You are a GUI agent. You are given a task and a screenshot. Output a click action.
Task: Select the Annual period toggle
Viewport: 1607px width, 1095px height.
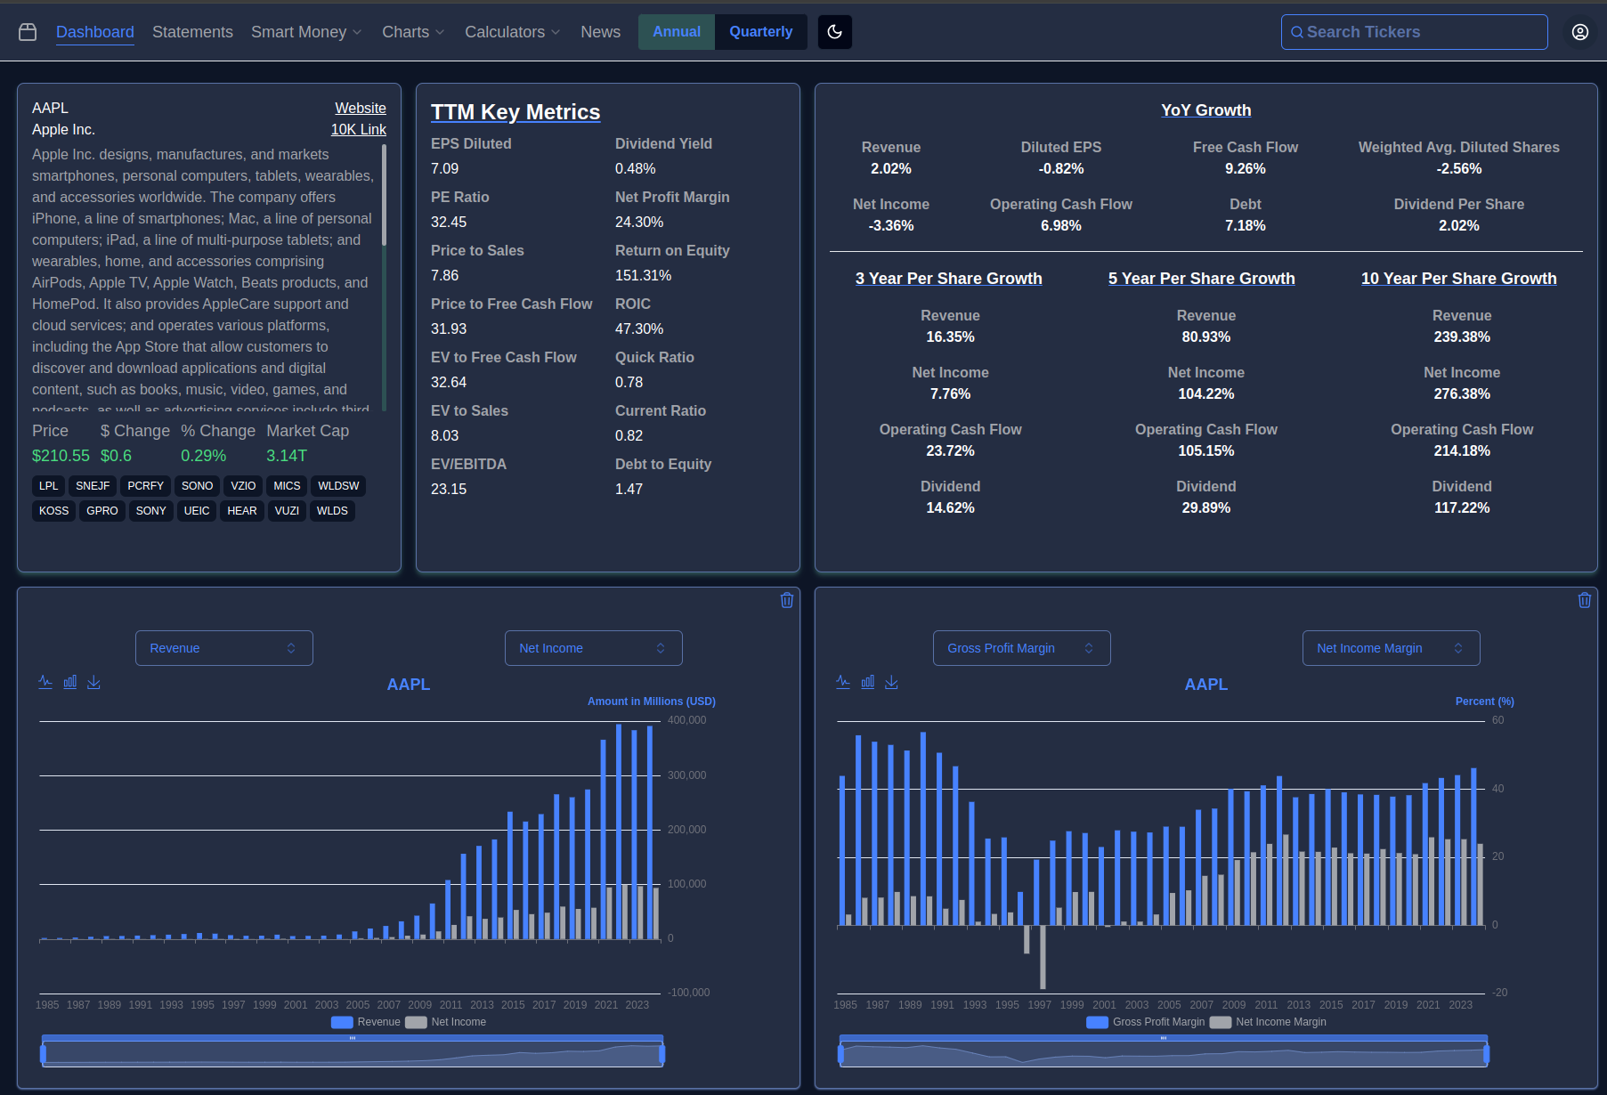[676, 32]
